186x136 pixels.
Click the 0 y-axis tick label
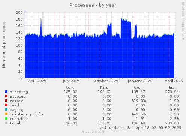click(22, 78)
